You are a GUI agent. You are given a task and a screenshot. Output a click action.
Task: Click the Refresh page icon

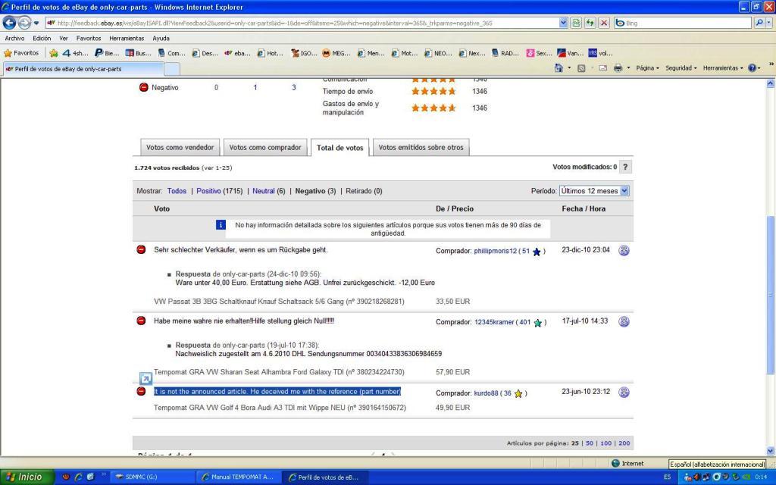coord(590,23)
